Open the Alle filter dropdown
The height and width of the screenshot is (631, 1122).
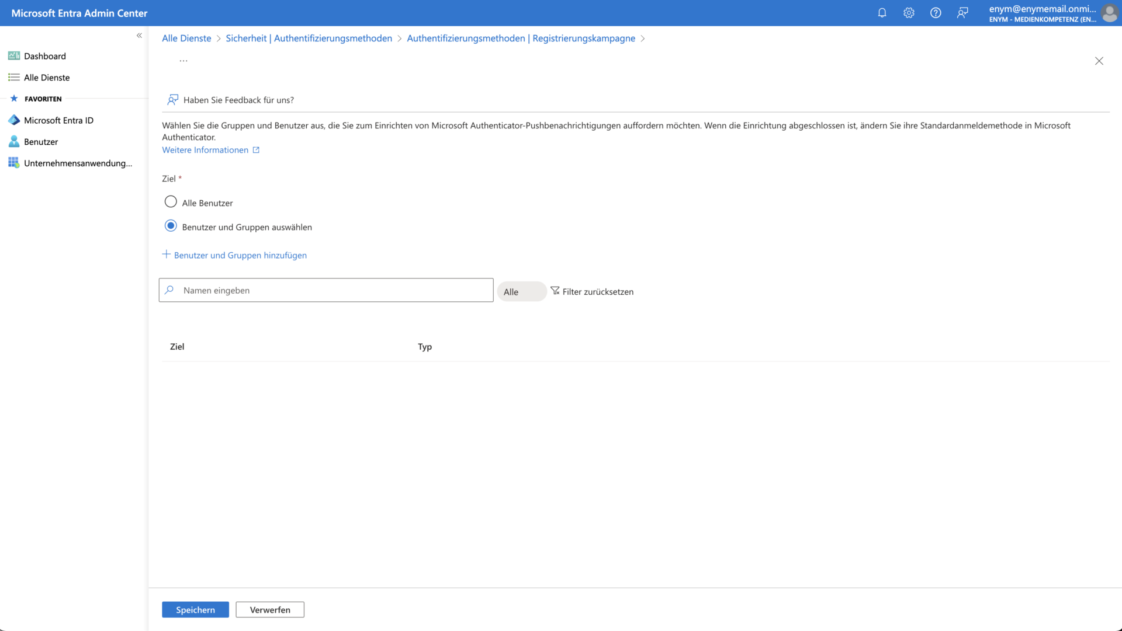point(521,292)
